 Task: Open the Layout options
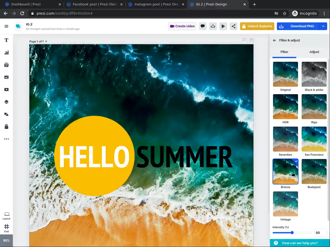click(x=6, y=216)
